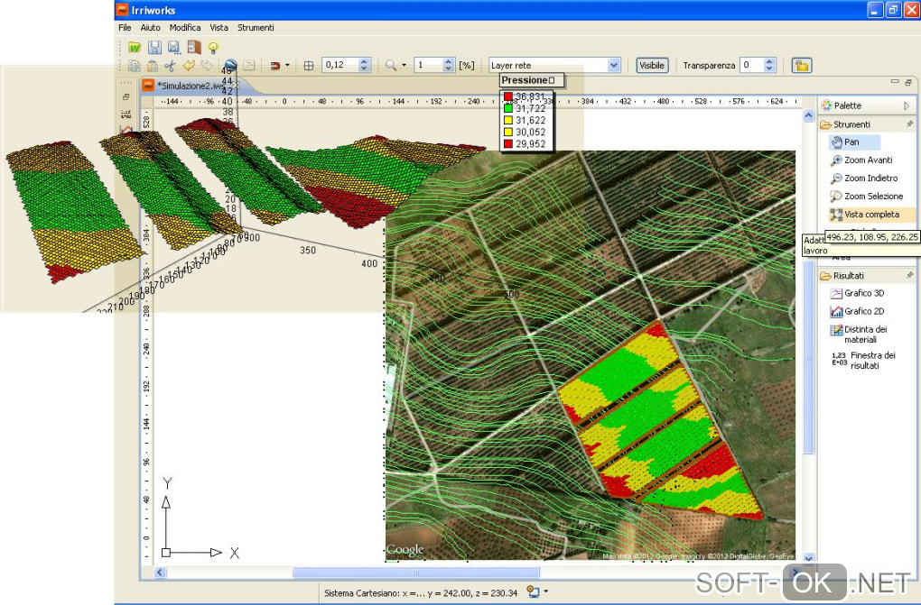Image resolution: width=921 pixels, height=605 pixels.
Task: Open the Layer rete dropdown
Action: click(x=614, y=65)
